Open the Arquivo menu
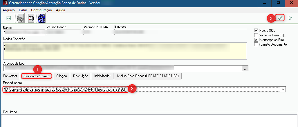Viewport: 298px width, 127px height. point(9,10)
